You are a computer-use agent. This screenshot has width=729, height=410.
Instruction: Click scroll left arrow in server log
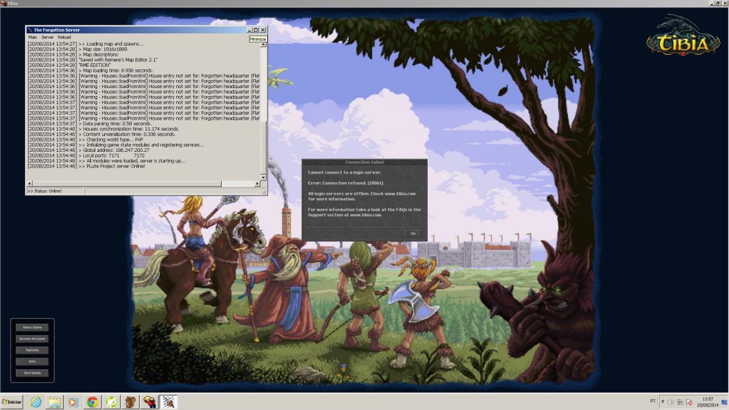[29, 183]
